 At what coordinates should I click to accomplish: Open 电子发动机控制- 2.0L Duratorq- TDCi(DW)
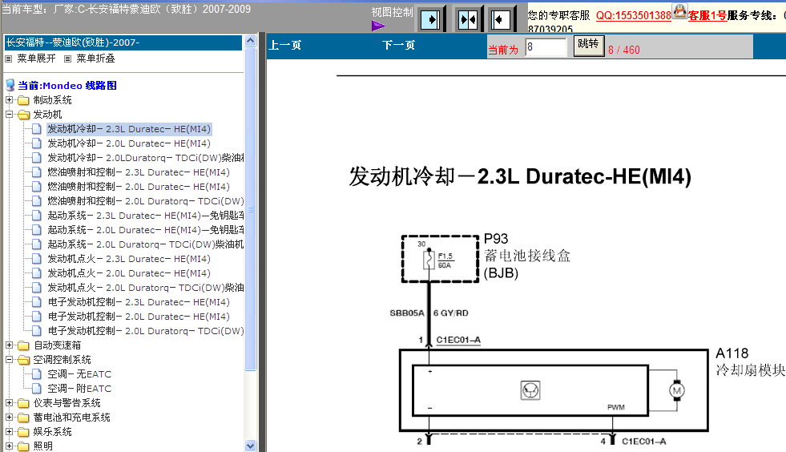click(145, 331)
